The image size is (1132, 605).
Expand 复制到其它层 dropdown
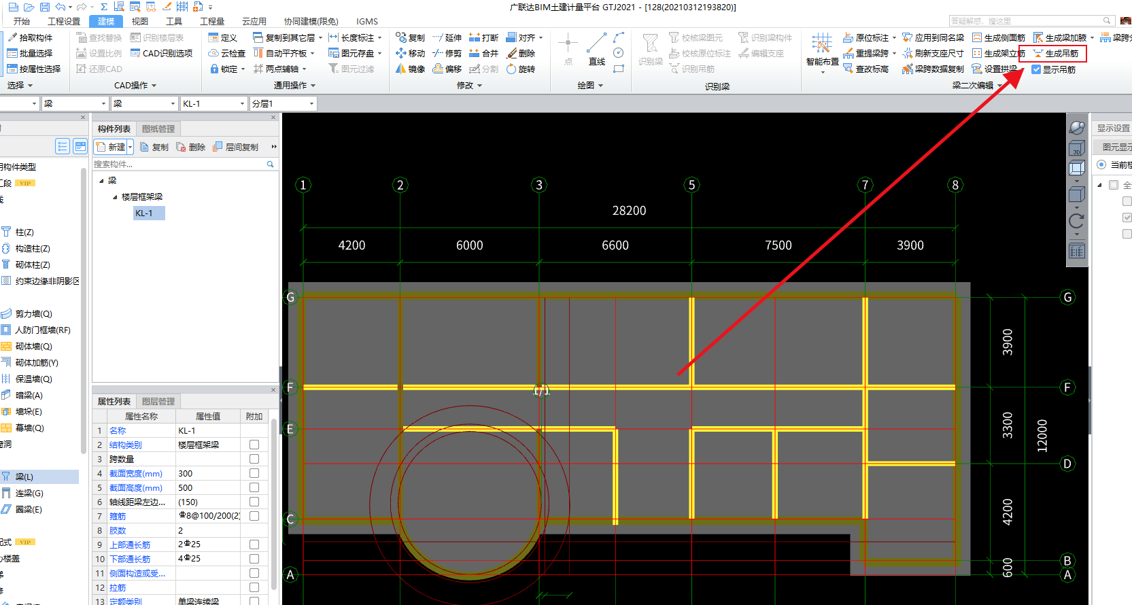[320, 37]
